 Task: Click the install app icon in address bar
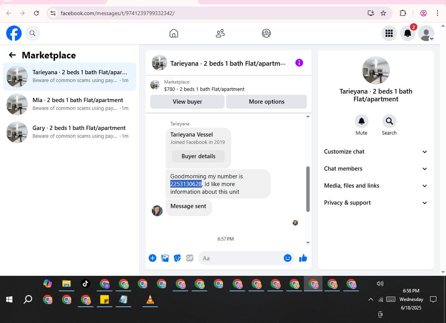coord(371,13)
